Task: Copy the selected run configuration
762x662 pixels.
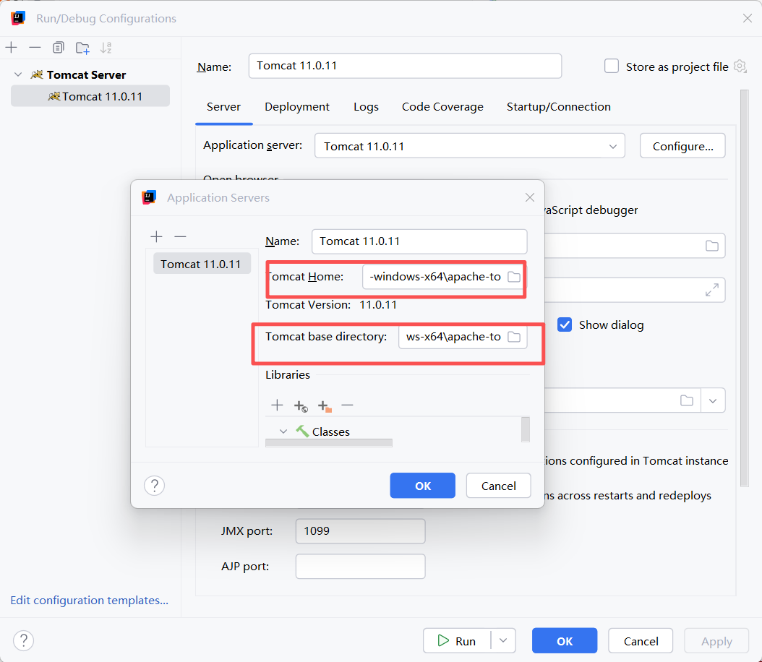Action: click(59, 48)
